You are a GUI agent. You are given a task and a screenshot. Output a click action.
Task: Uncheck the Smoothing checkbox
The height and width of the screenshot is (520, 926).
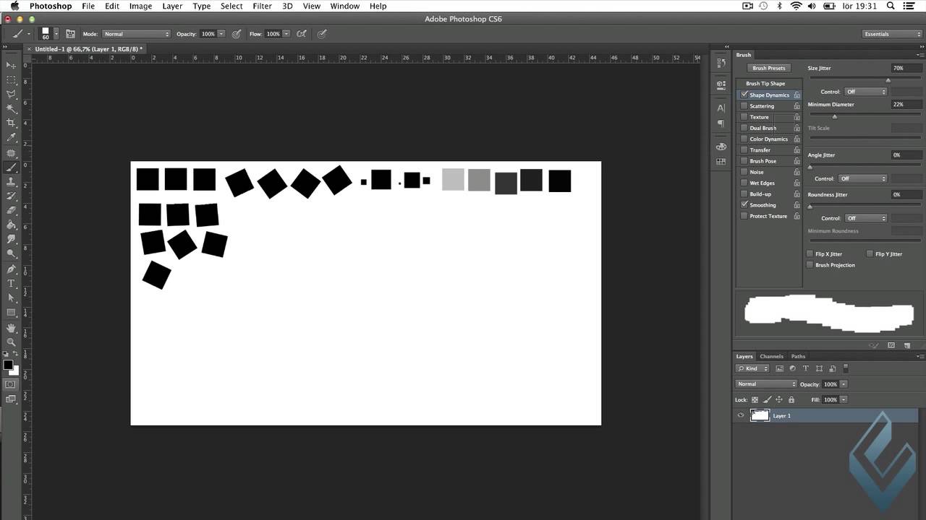point(744,205)
